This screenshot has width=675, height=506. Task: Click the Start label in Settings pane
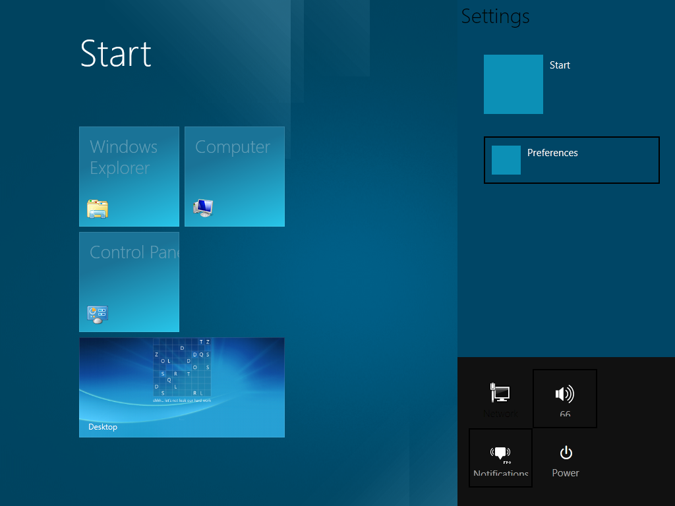[x=560, y=65]
